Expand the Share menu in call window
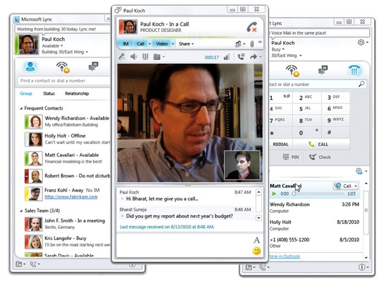 (186, 43)
